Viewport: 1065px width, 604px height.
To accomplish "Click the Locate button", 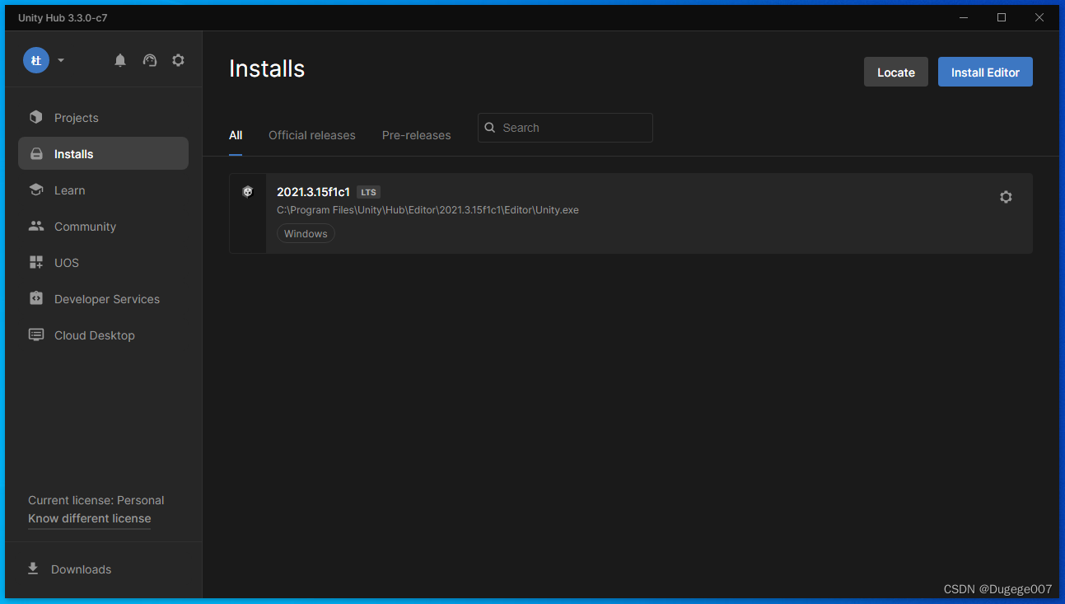I will (896, 72).
